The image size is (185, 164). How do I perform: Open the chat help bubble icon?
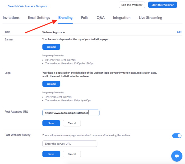pos(177,156)
